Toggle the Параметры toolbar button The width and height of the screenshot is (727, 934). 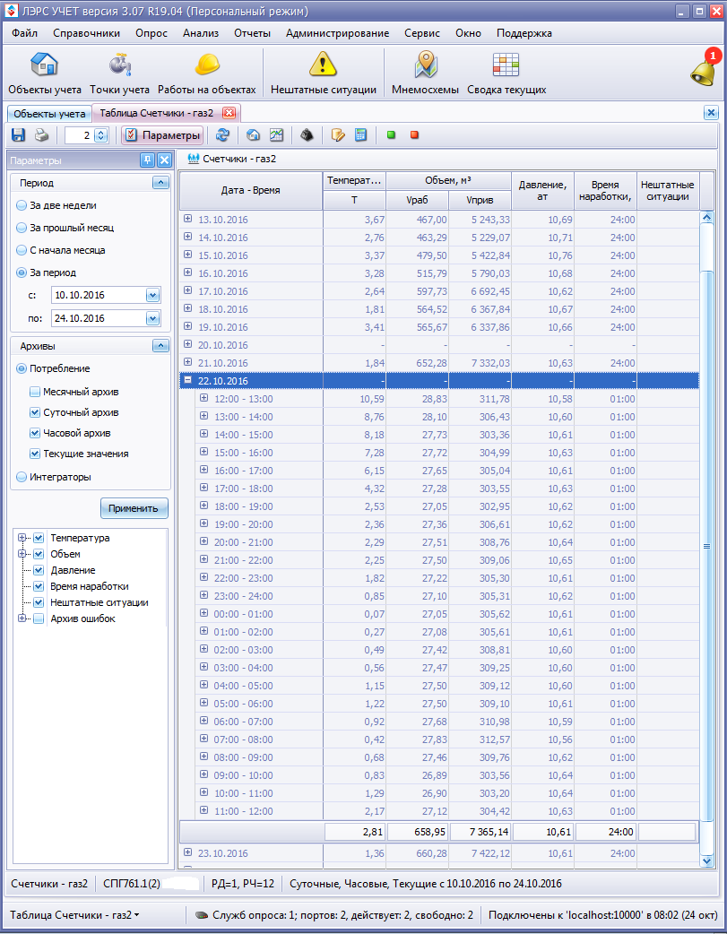coord(162,135)
